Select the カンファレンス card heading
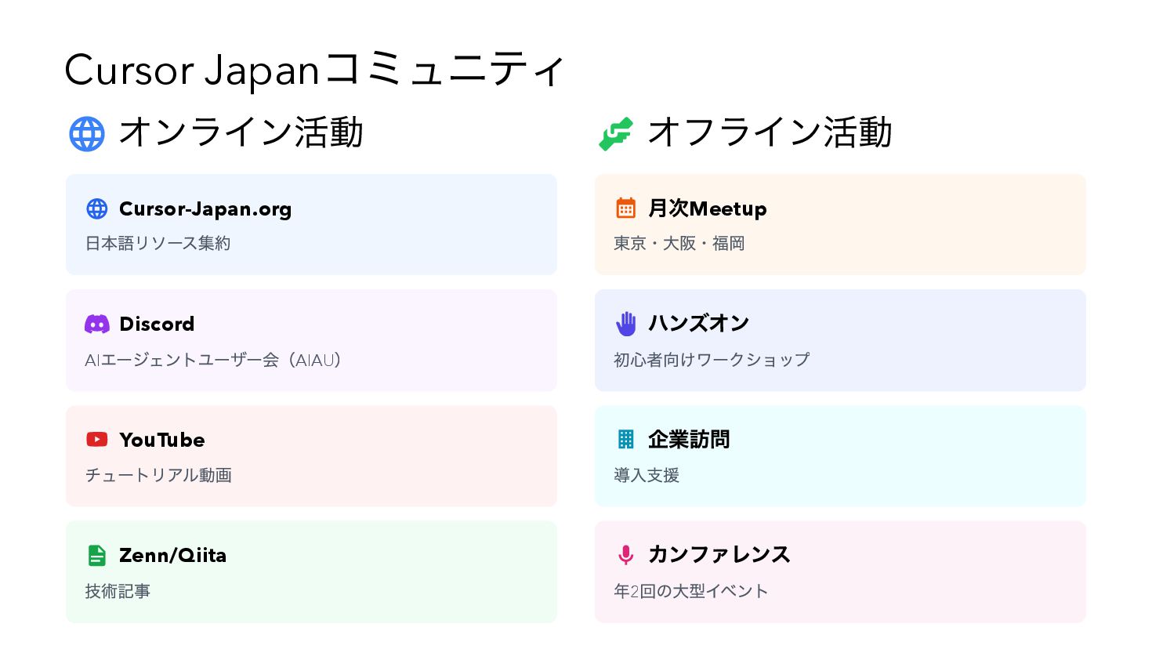The image size is (1152, 649). pos(719,555)
